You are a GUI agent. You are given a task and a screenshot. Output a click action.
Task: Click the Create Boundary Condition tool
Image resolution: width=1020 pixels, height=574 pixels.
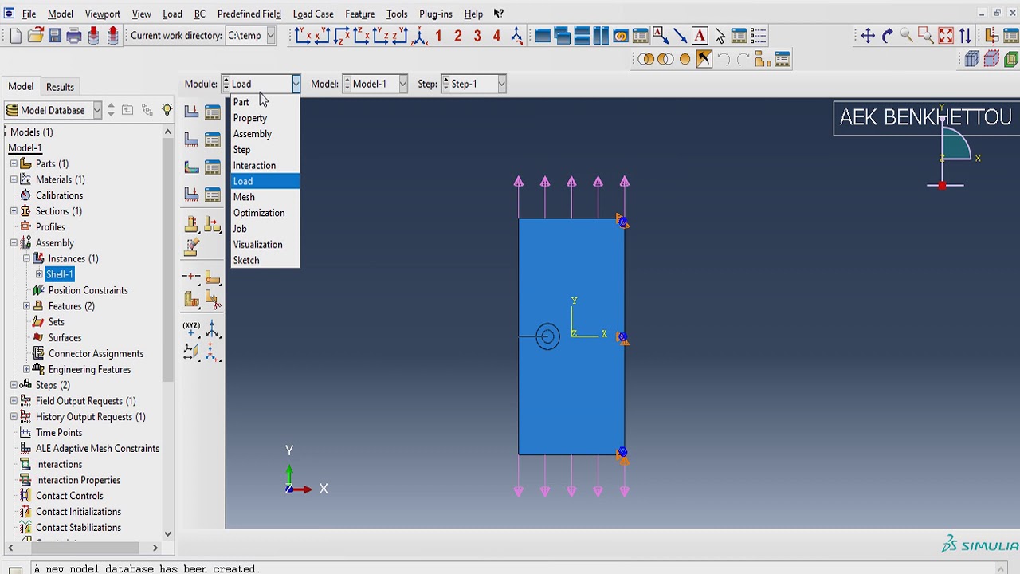[x=191, y=140]
